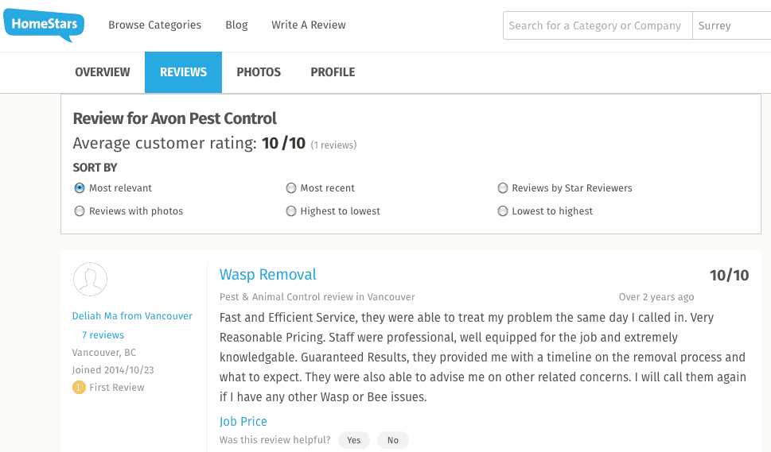The width and height of the screenshot is (771, 452).
Task: Select the Most relevant sort option
Action: tap(79, 188)
